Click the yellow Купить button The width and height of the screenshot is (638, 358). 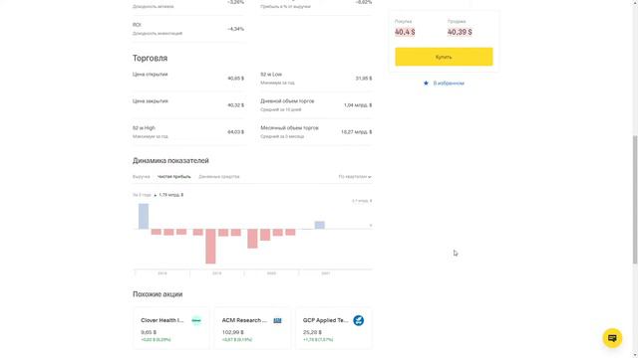[444, 57]
